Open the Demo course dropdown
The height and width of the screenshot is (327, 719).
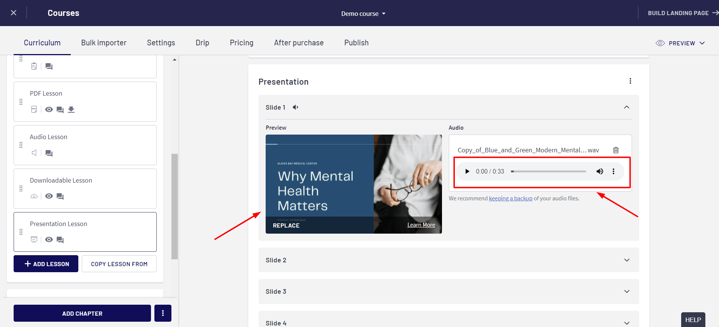(x=363, y=14)
